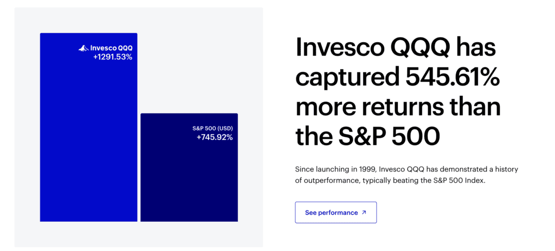Screen dimensions: 555x251
Task: Select the dark navy S&P 500 bar
Action: (x=189, y=168)
